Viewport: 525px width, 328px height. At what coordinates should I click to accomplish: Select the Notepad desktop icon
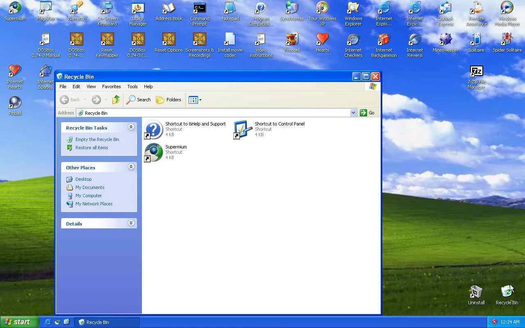click(x=231, y=11)
